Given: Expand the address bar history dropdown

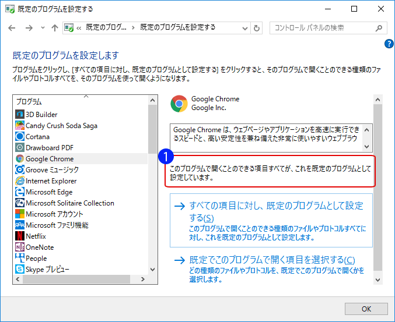Looking at the screenshot, I should coord(244,28).
